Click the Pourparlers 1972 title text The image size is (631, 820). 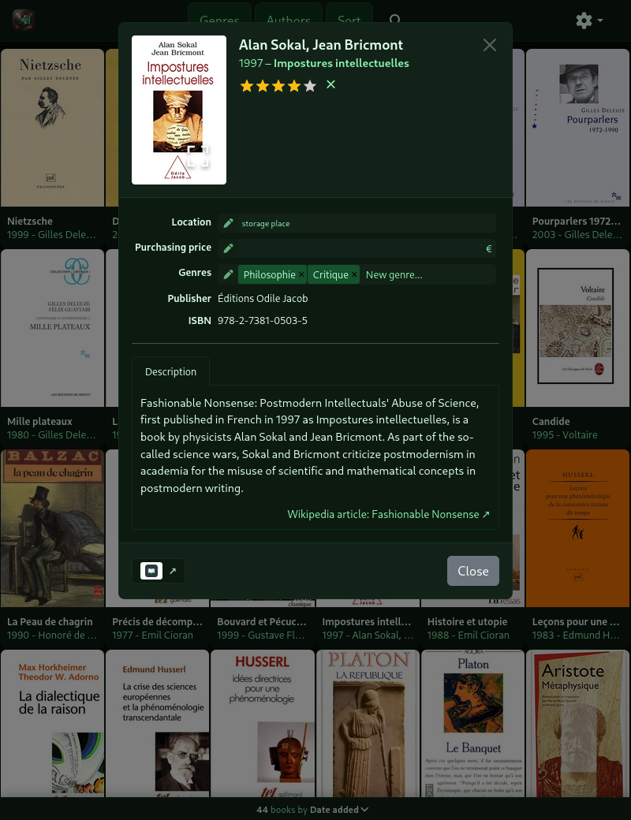576,222
